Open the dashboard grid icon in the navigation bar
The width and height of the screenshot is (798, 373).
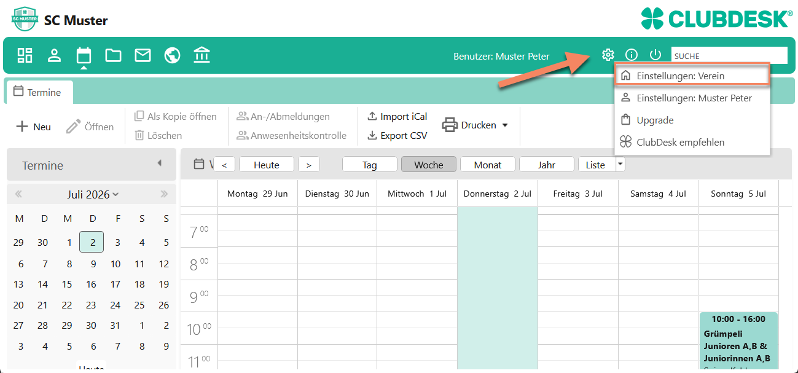coord(25,55)
